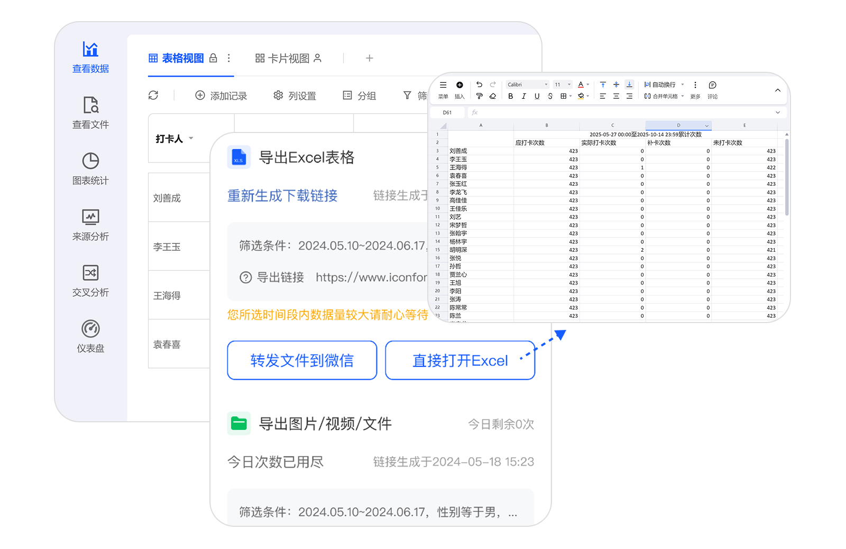Click the refresh icon in table toolbar
The width and height of the screenshot is (846, 549).
tap(153, 95)
